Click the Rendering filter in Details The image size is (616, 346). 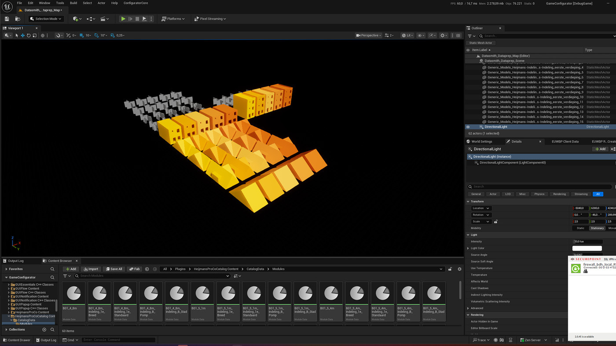pyautogui.click(x=559, y=194)
